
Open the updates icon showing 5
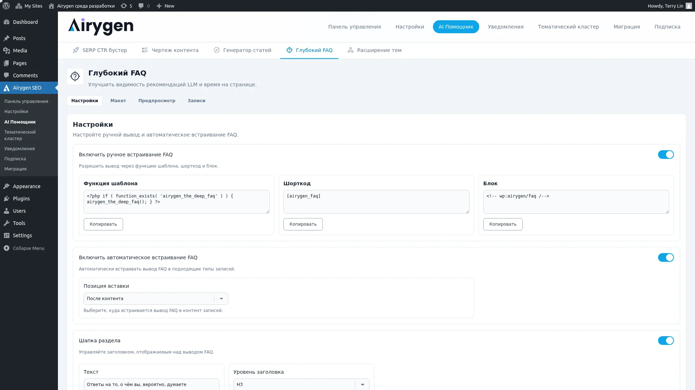click(x=124, y=6)
